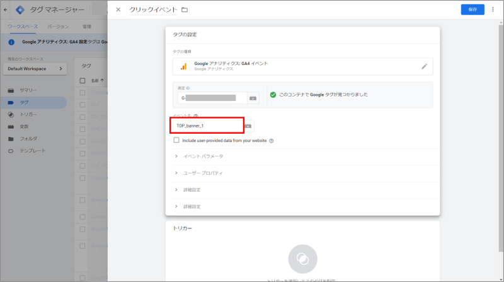504x282 pixels.
Task: Switch to 管理 tab
Action: pos(87,26)
